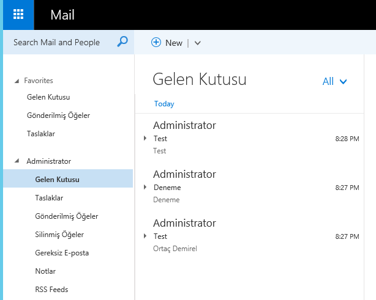Select the RSS Feeds folder
376x300 pixels.
[x=51, y=290]
